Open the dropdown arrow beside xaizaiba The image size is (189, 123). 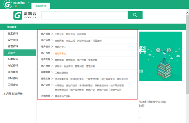pyautogui.click(x=29, y=2)
